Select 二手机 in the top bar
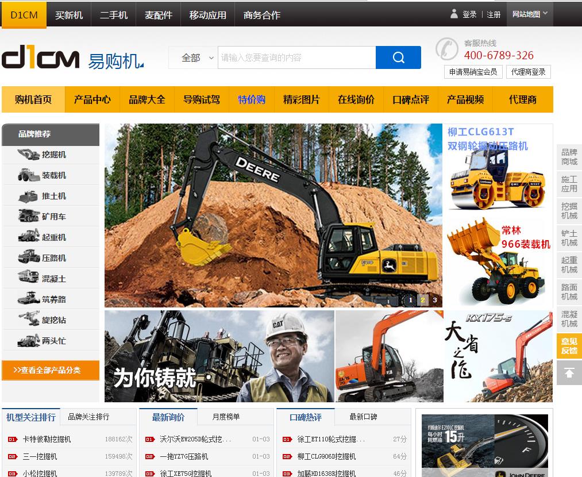This screenshot has width=582, height=477. tap(114, 15)
